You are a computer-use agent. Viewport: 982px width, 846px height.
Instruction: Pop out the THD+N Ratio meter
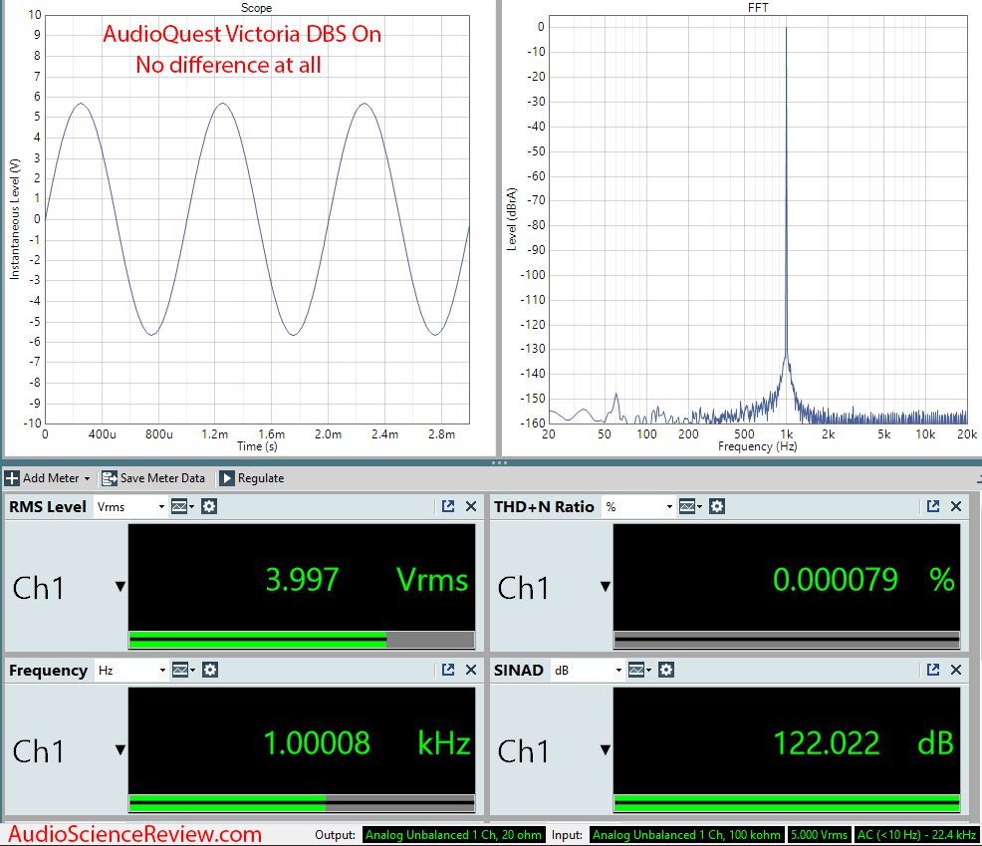933,506
